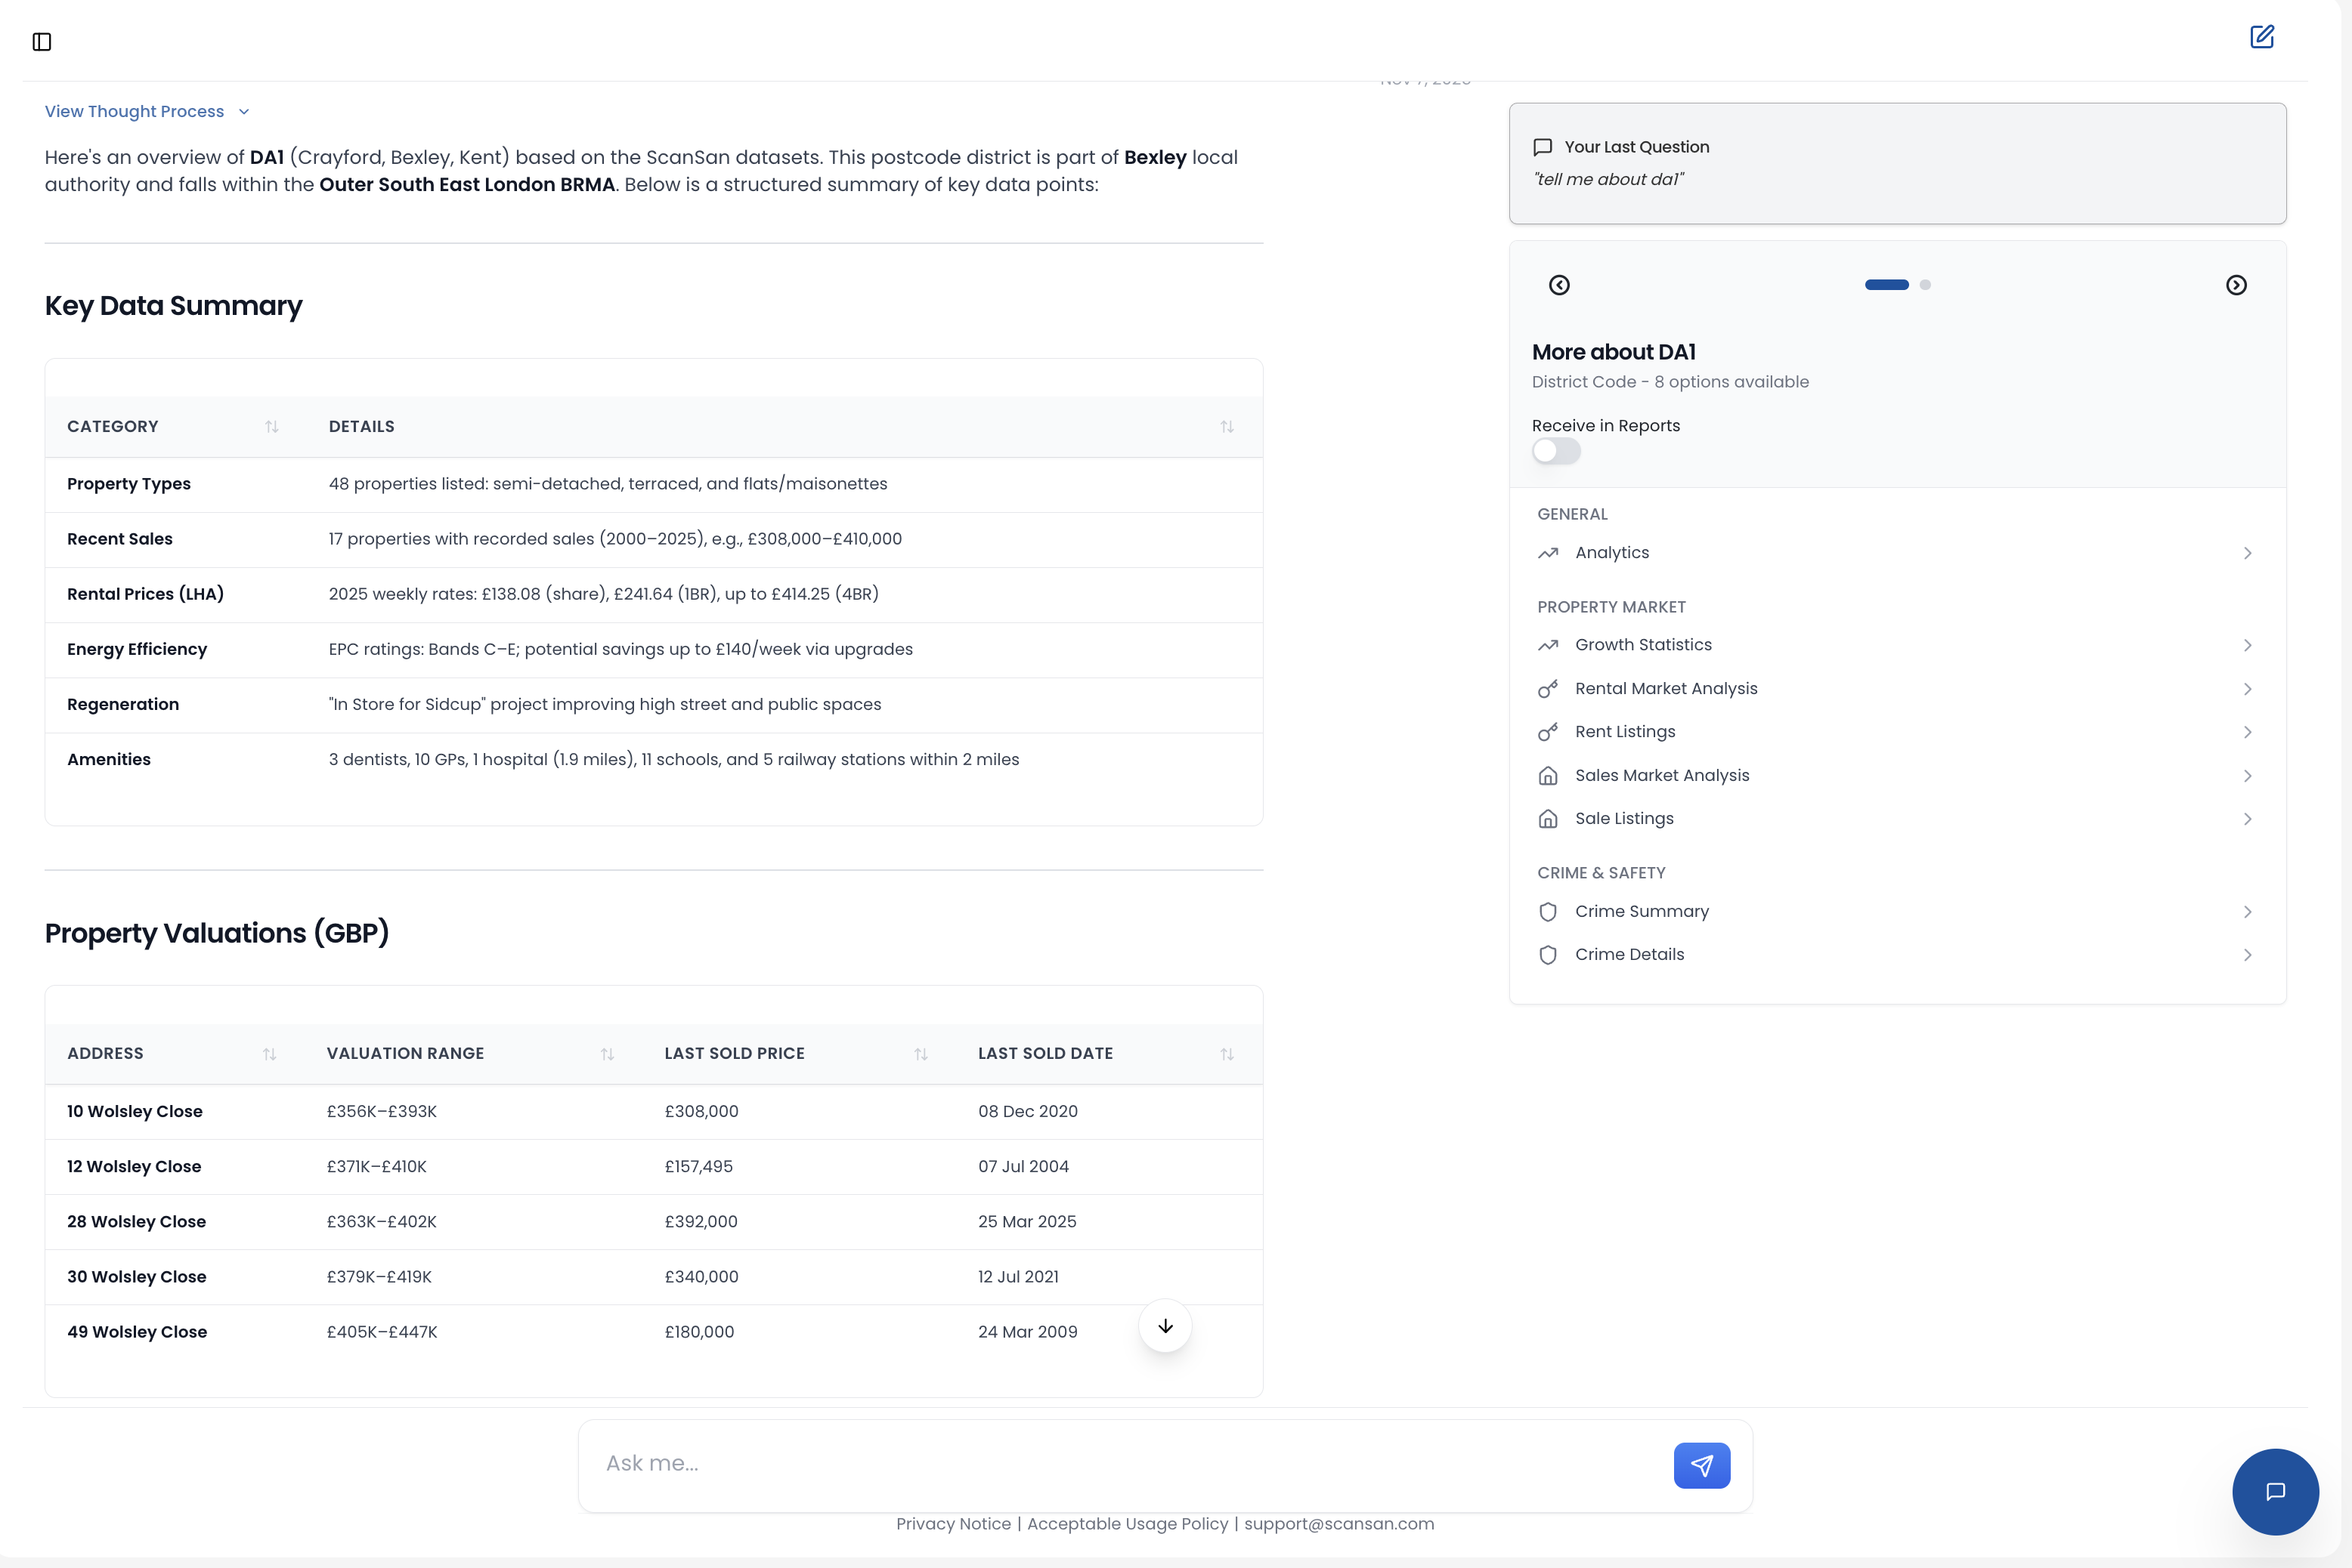Open the Privacy Notice link
2352x1568 pixels.
tap(953, 1524)
